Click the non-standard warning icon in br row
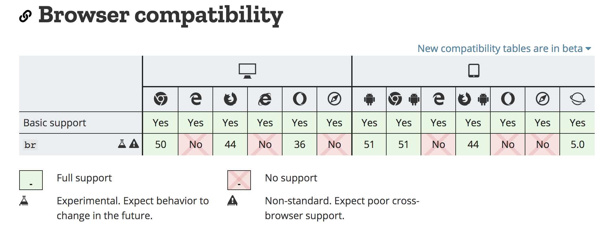Screen dimensions: 609x234 (134, 144)
